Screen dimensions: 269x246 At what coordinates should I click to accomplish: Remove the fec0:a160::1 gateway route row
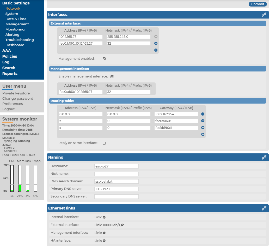203,121
